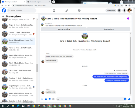Screen dimensions: 135x108
Task: Click the address bar URL
Action: 30,5
